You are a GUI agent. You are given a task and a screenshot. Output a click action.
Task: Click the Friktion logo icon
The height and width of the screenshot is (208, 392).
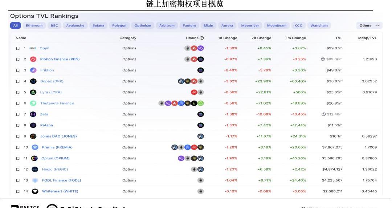(33, 70)
